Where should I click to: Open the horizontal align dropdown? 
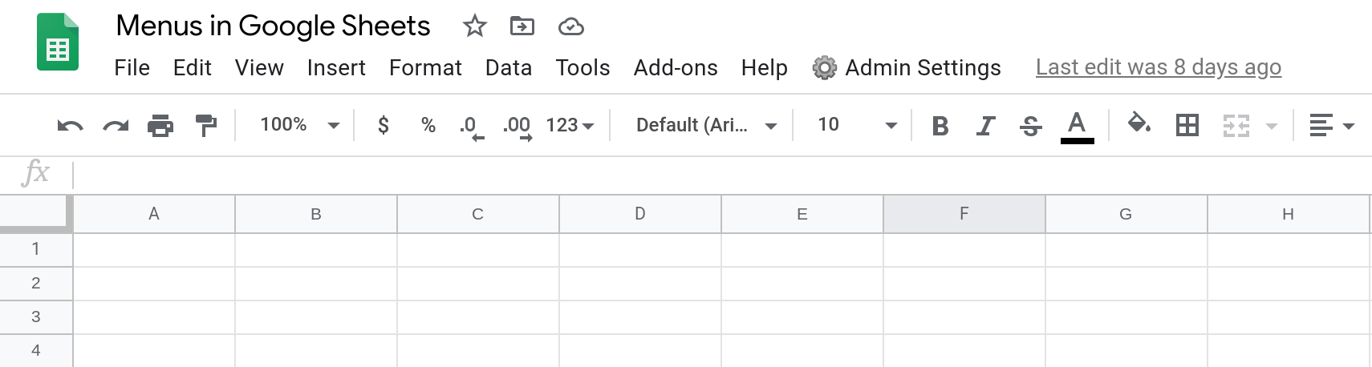[x=1331, y=126]
